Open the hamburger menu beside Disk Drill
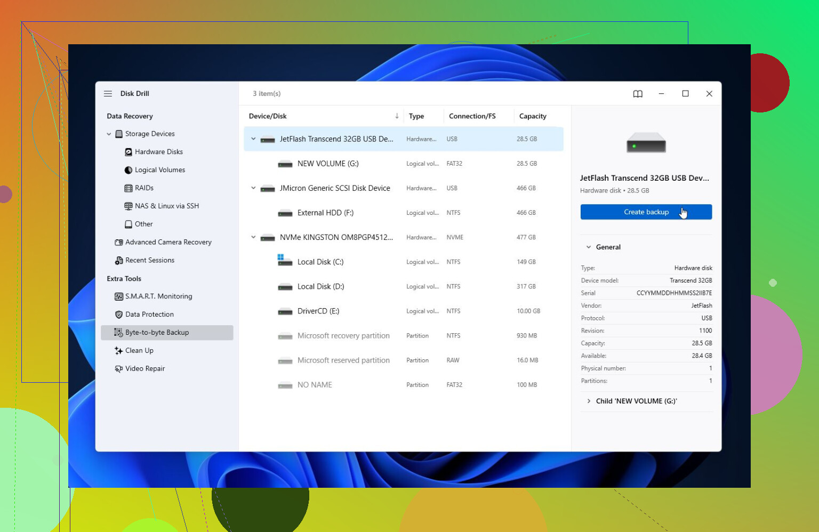The height and width of the screenshot is (532, 819). pos(108,93)
